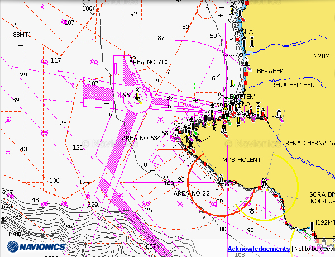Click the depth sounding 92

(x=133, y=14)
